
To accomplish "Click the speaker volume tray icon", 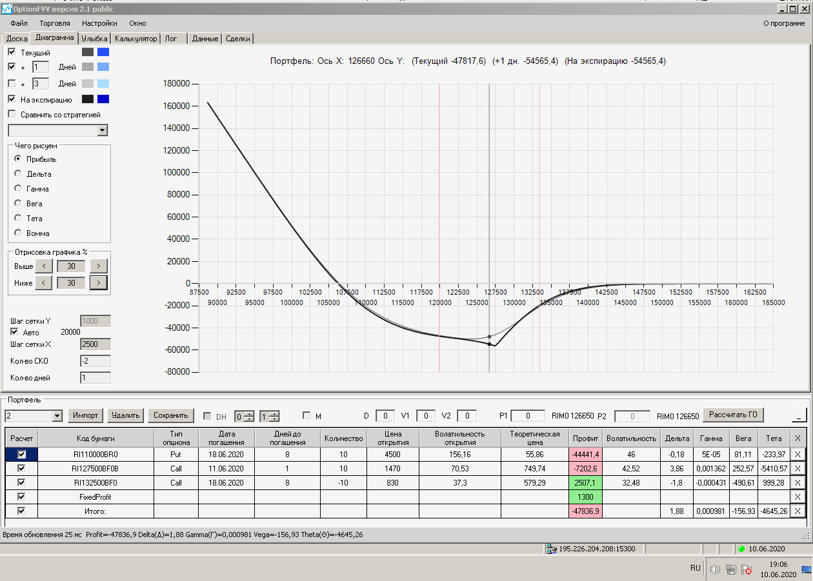I will click(x=715, y=569).
